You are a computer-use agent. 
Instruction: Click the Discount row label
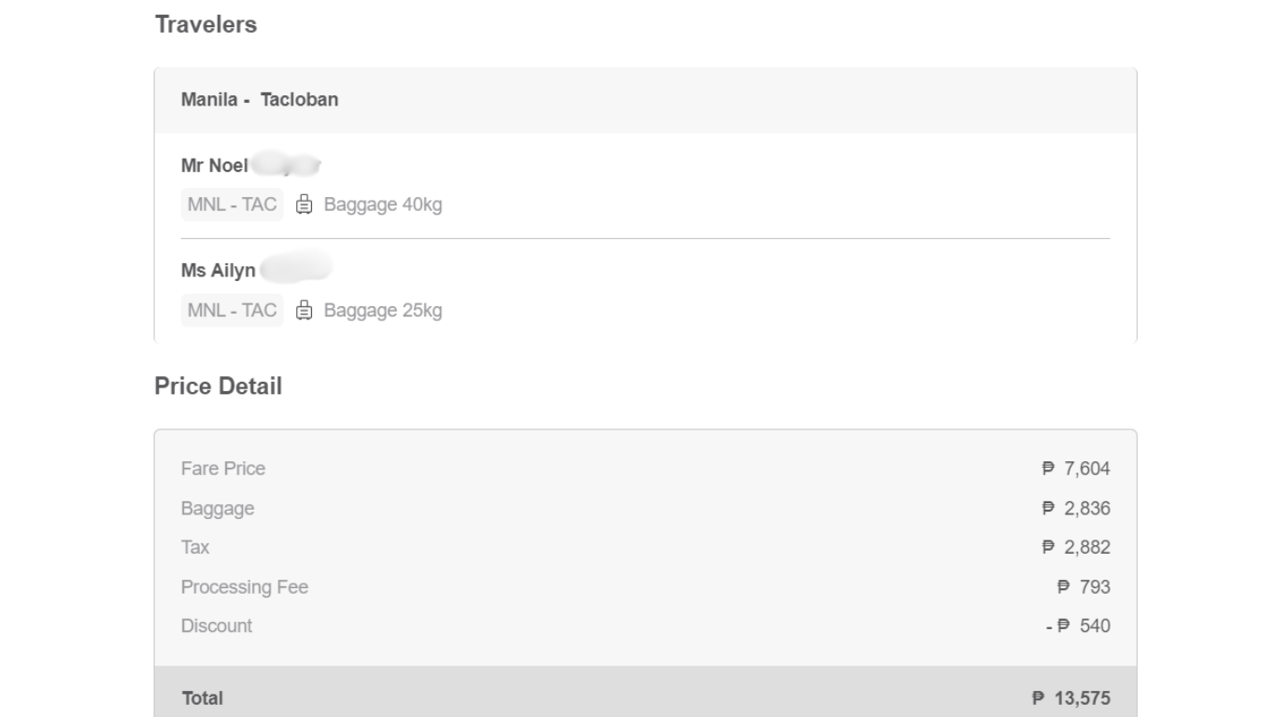217,626
